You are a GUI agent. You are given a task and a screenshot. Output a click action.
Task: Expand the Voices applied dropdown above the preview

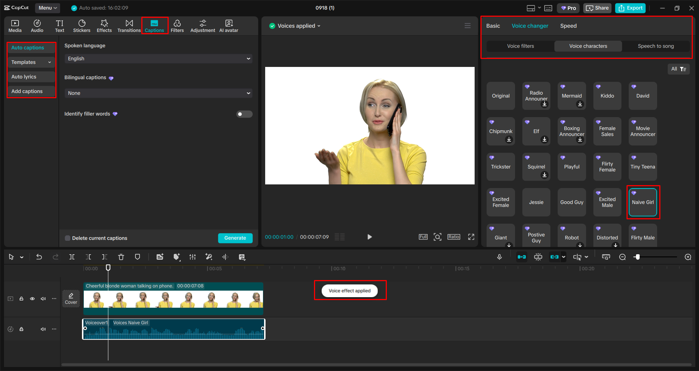[319, 25]
